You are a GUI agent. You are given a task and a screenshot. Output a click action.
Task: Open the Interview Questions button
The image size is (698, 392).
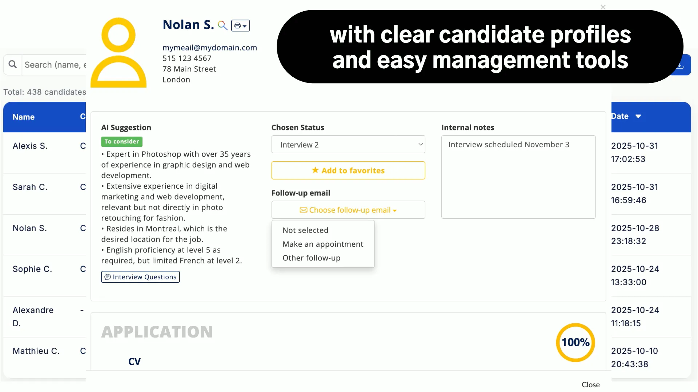140,277
